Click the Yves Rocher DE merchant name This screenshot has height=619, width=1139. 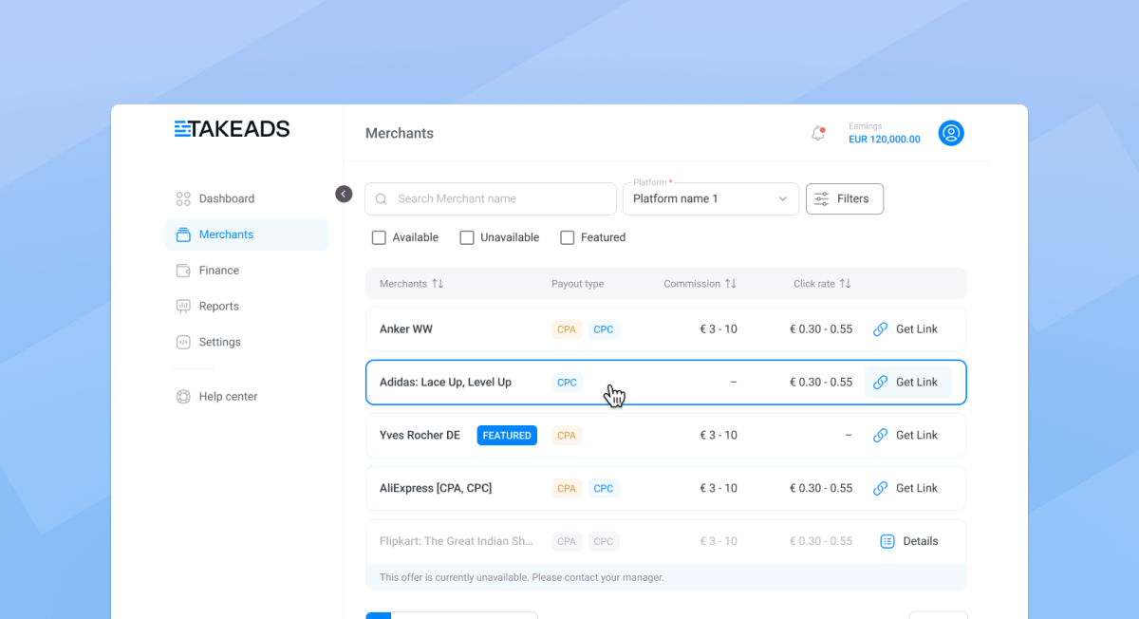pyautogui.click(x=420, y=436)
